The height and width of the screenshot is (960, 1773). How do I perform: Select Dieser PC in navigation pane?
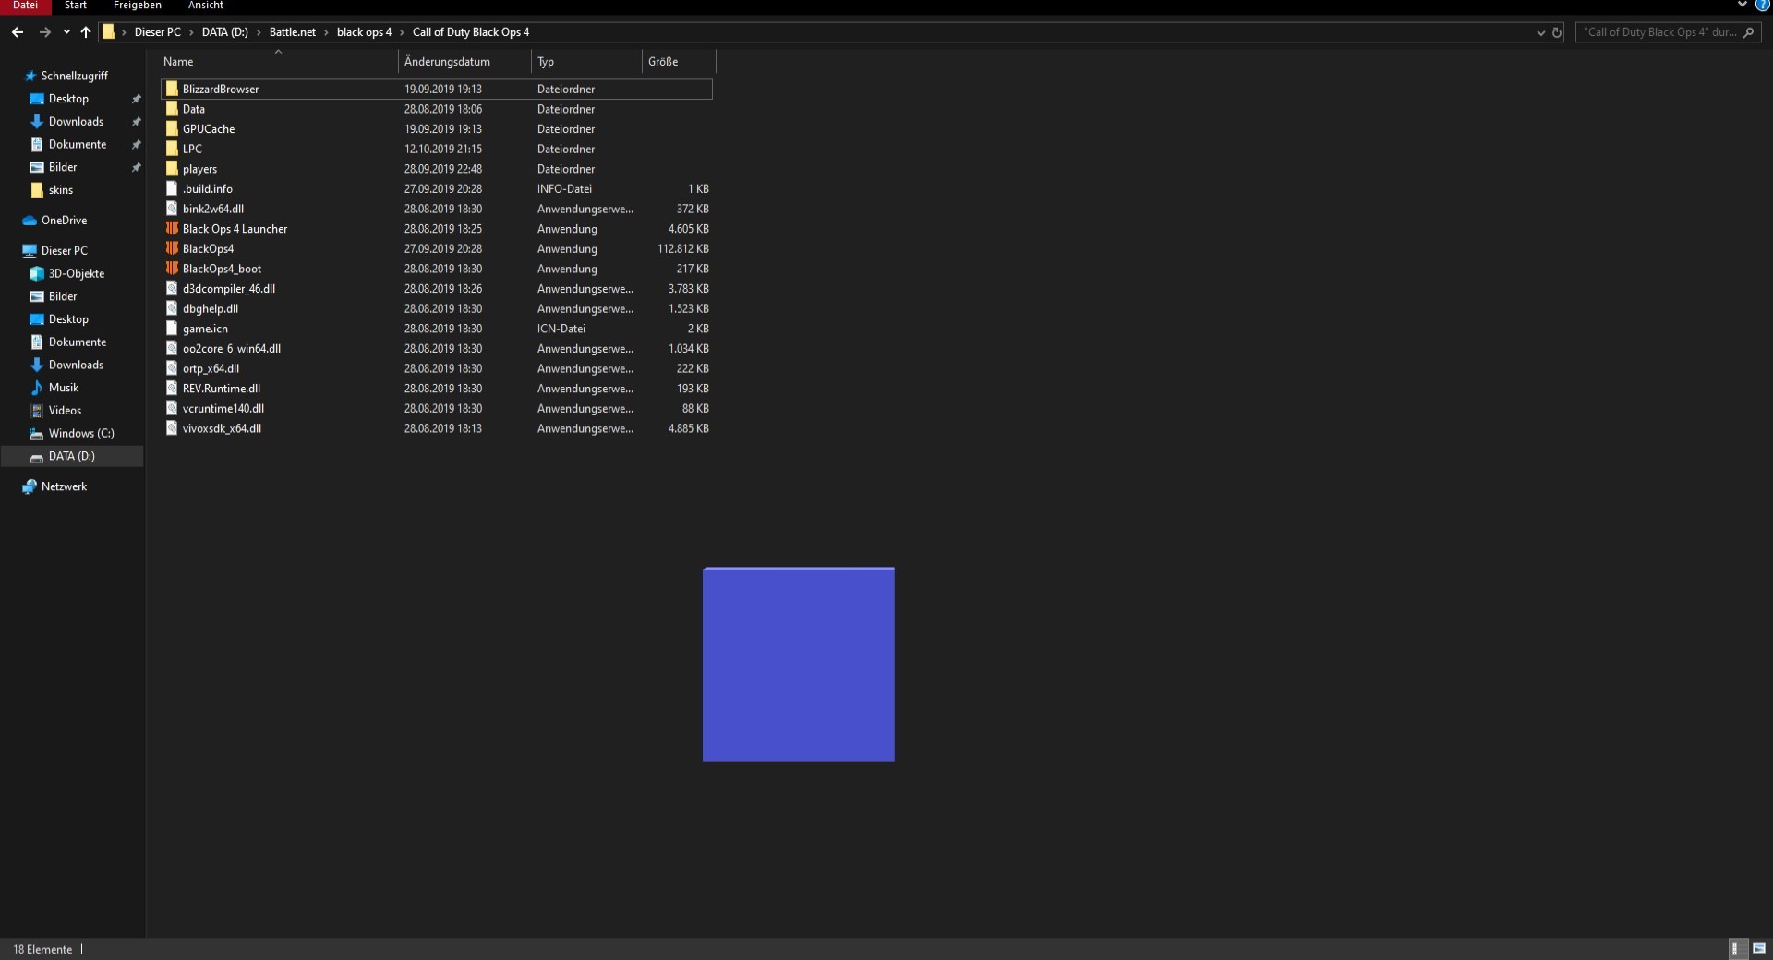(x=64, y=251)
